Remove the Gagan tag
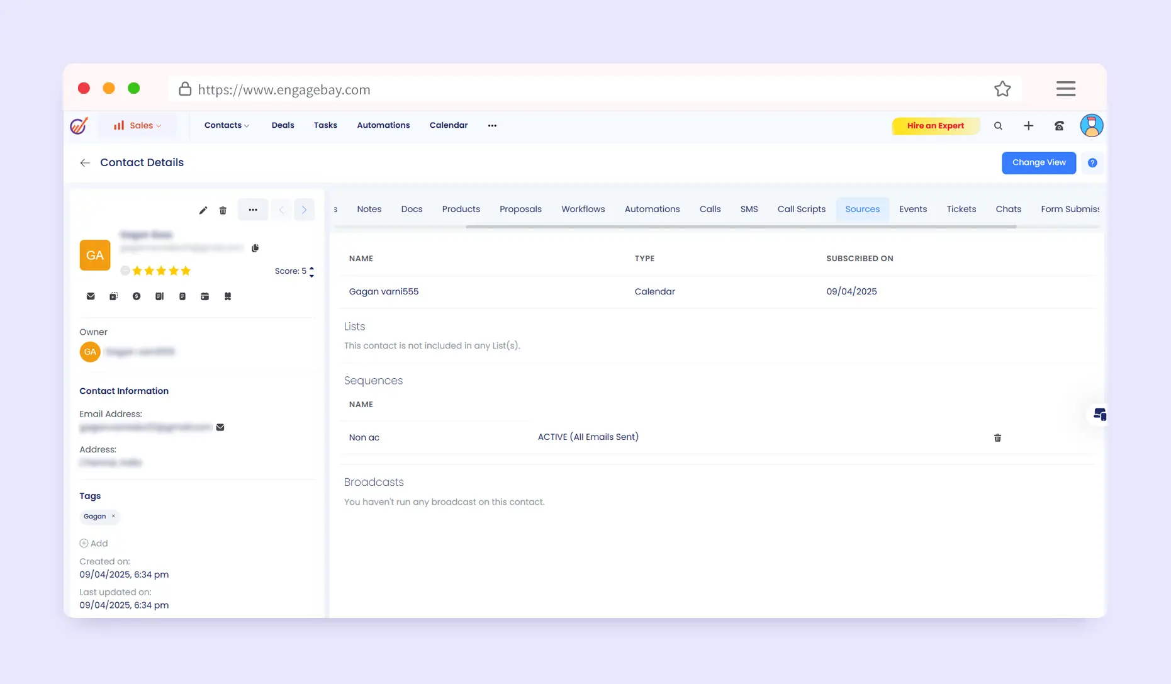 click(x=113, y=516)
